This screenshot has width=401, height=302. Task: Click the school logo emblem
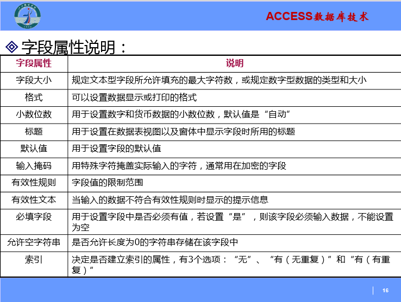pos(27,16)
